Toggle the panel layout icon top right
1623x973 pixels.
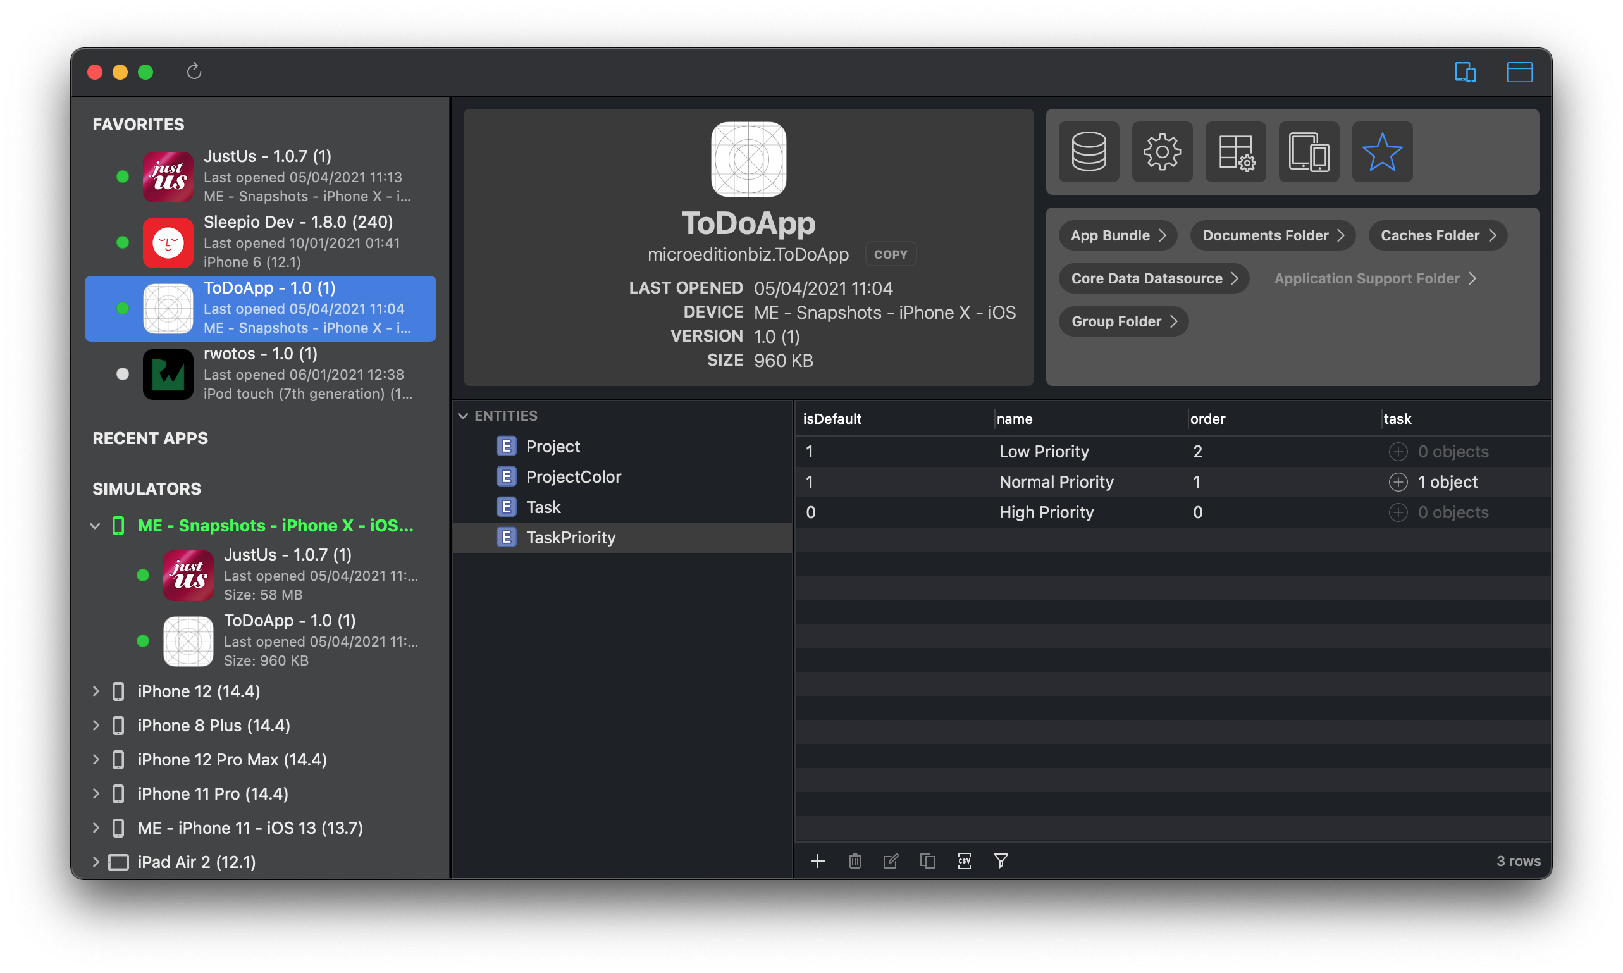(1519, 71)
